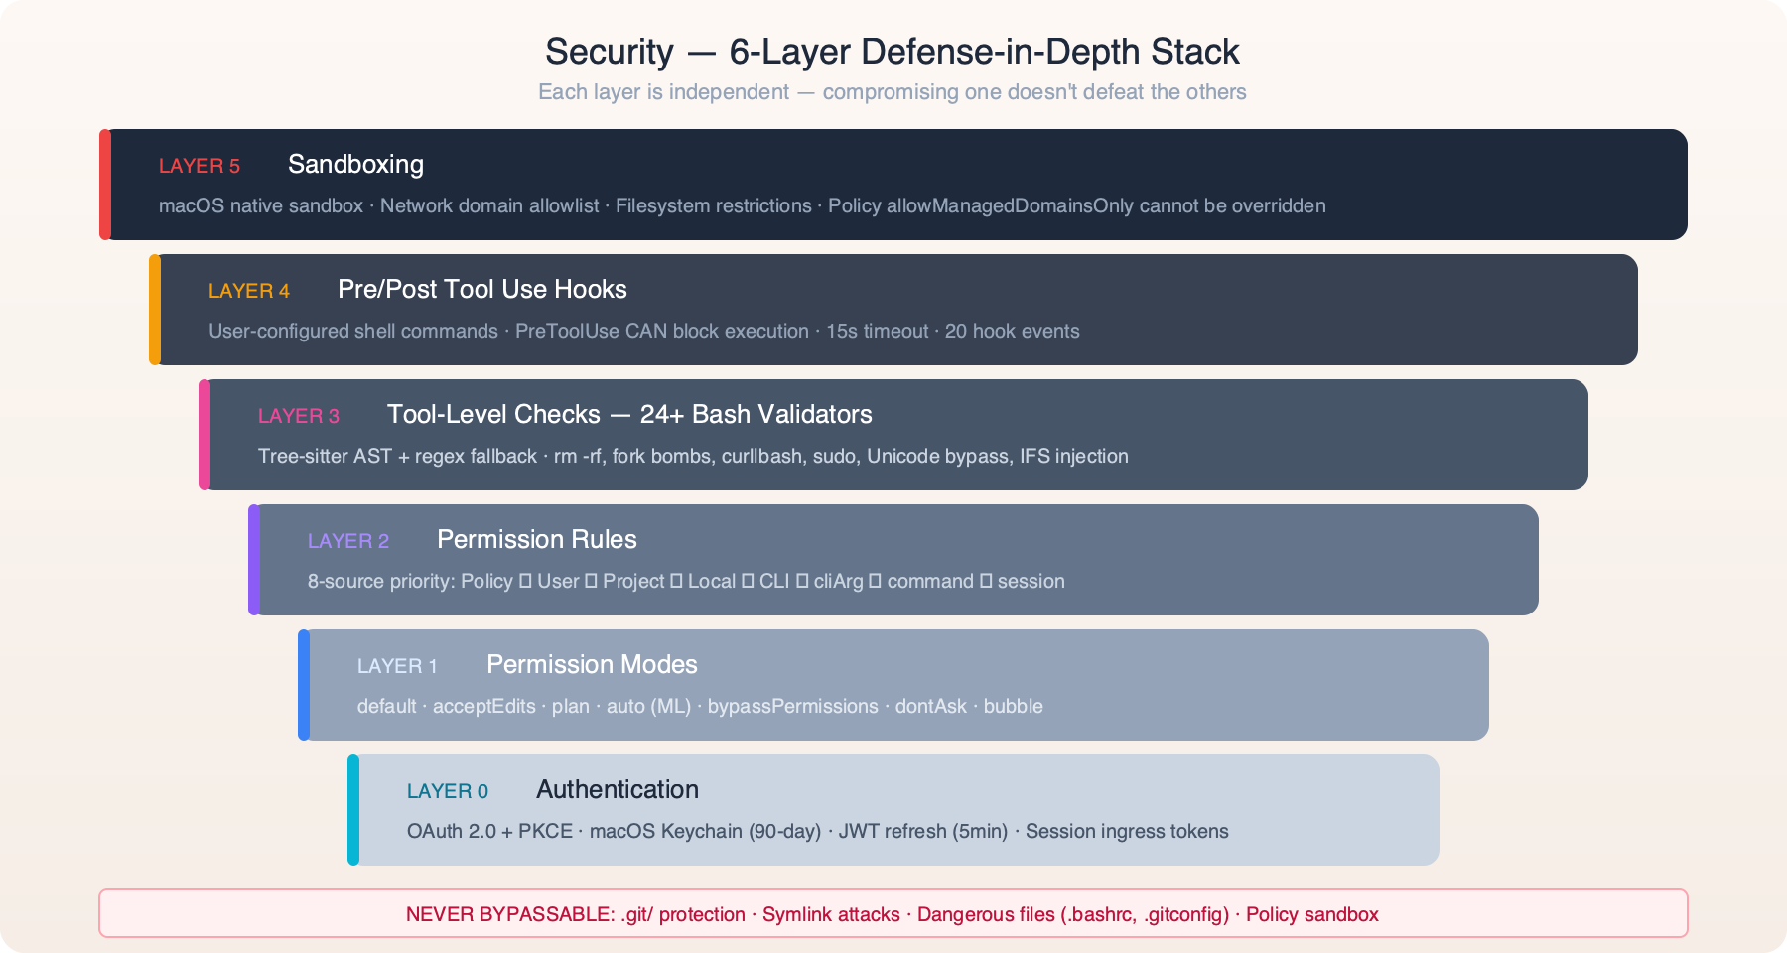Click the OAuth 2.0 + PKCE text
Viewport: 1787px width, 953px height.
pos(490,831)
